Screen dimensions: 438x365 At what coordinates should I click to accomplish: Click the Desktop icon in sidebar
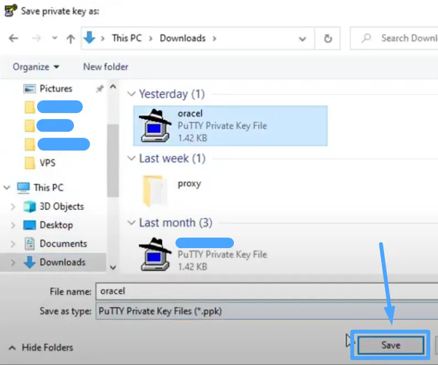point(29,225)
